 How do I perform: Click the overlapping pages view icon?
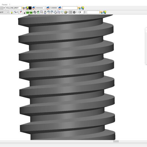pyautogui.click(x=58, y=12)
